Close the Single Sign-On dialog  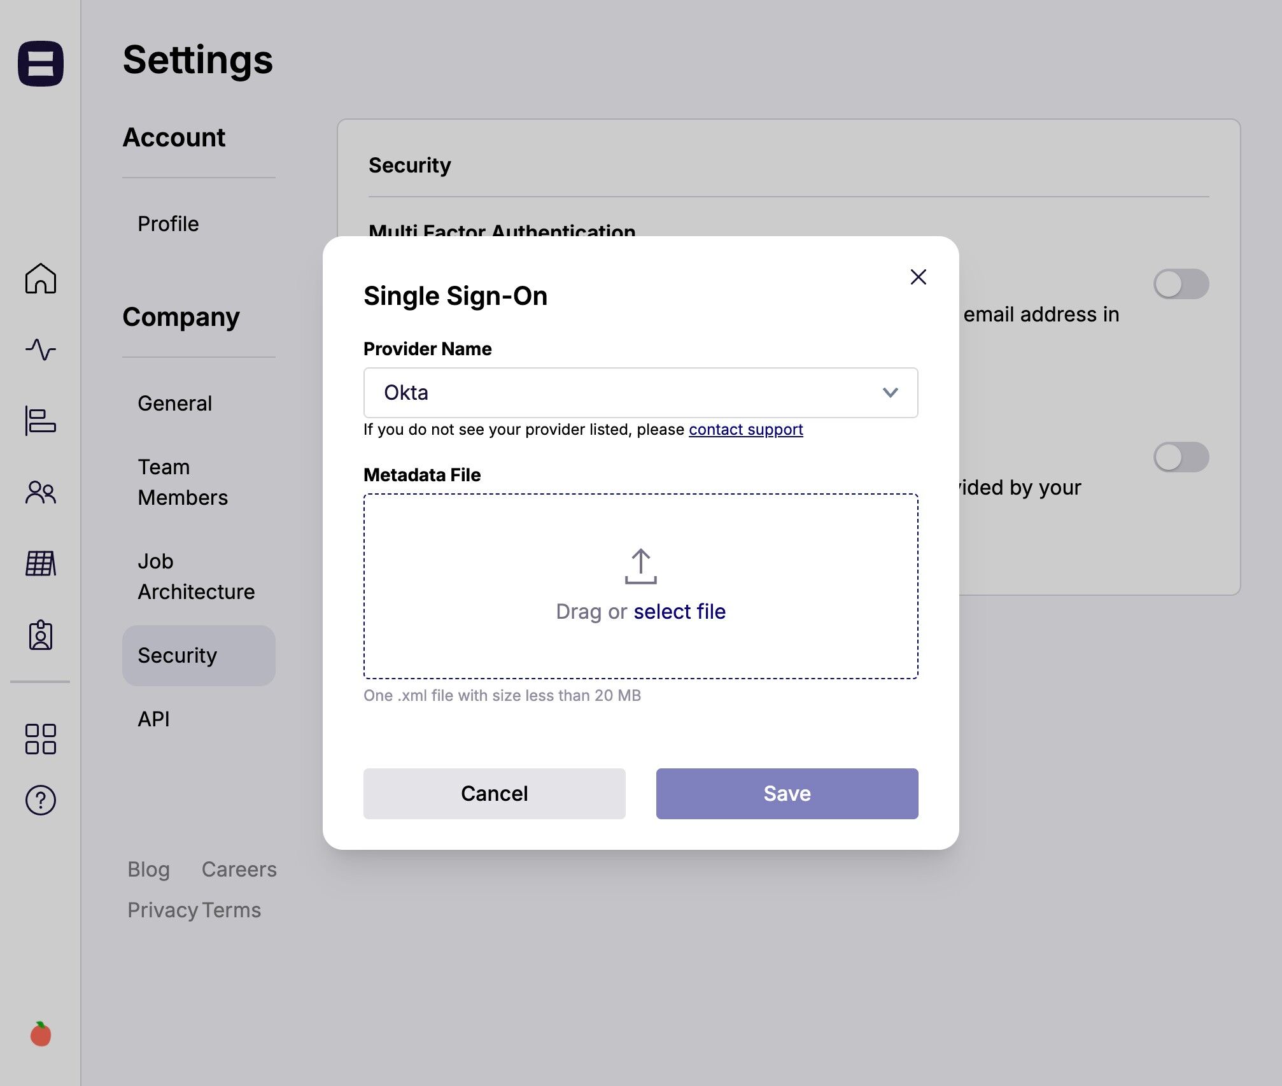point(918,277)
